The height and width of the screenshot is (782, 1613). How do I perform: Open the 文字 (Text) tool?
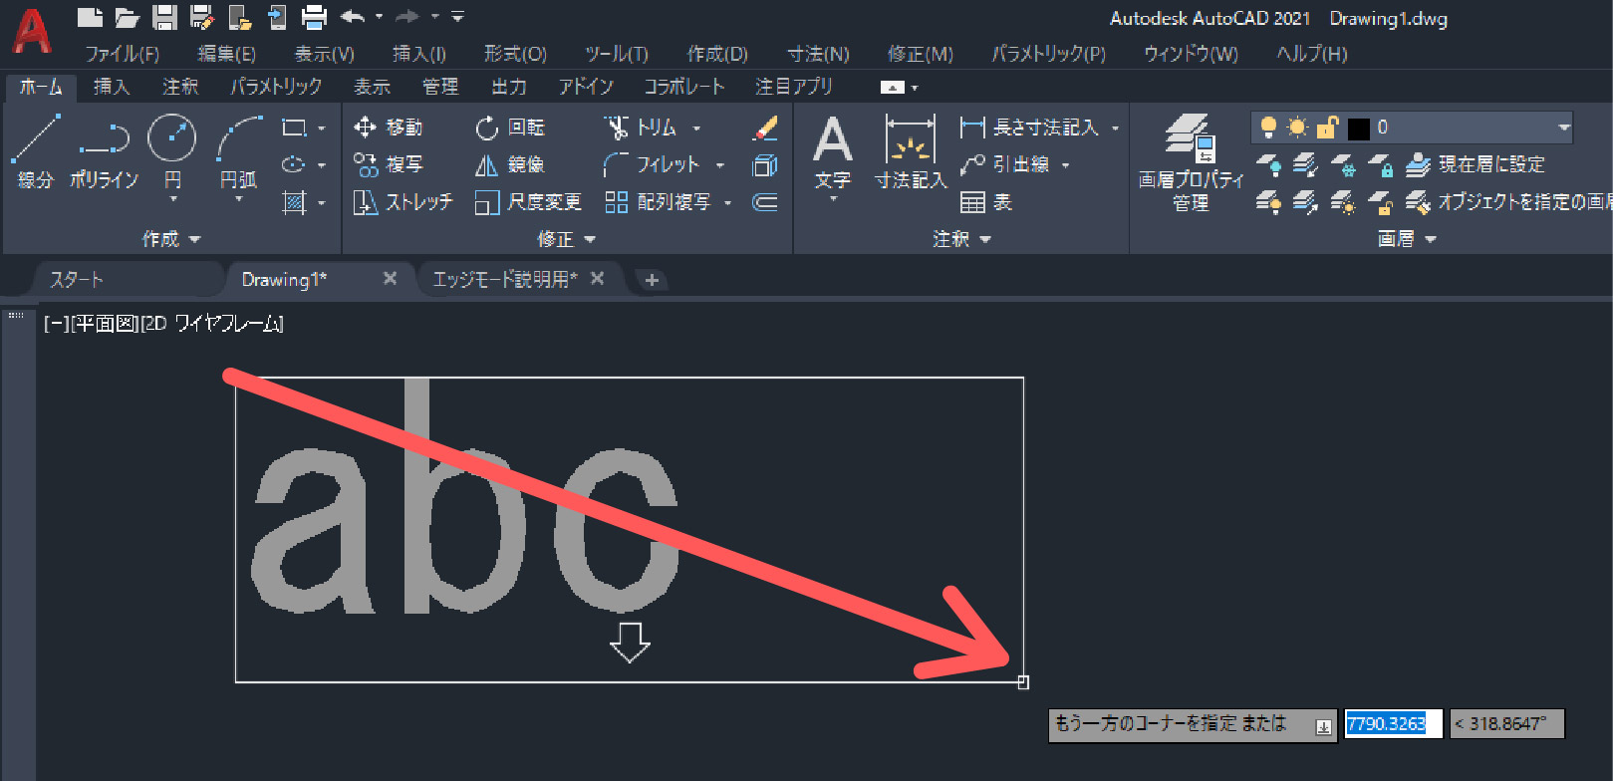[833, 149]
